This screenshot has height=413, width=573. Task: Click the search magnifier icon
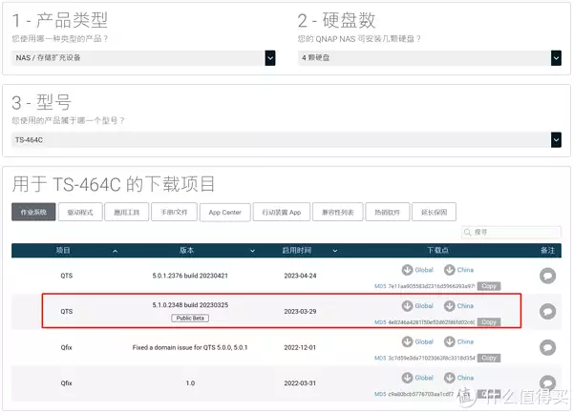tap(467, 232)
